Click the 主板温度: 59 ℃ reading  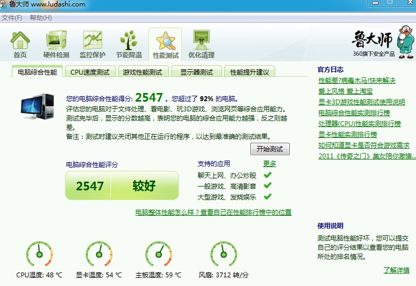(x=159, y=275)
